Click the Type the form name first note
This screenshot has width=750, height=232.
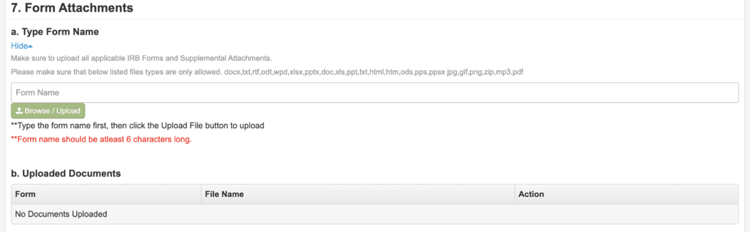pos(137,126)
